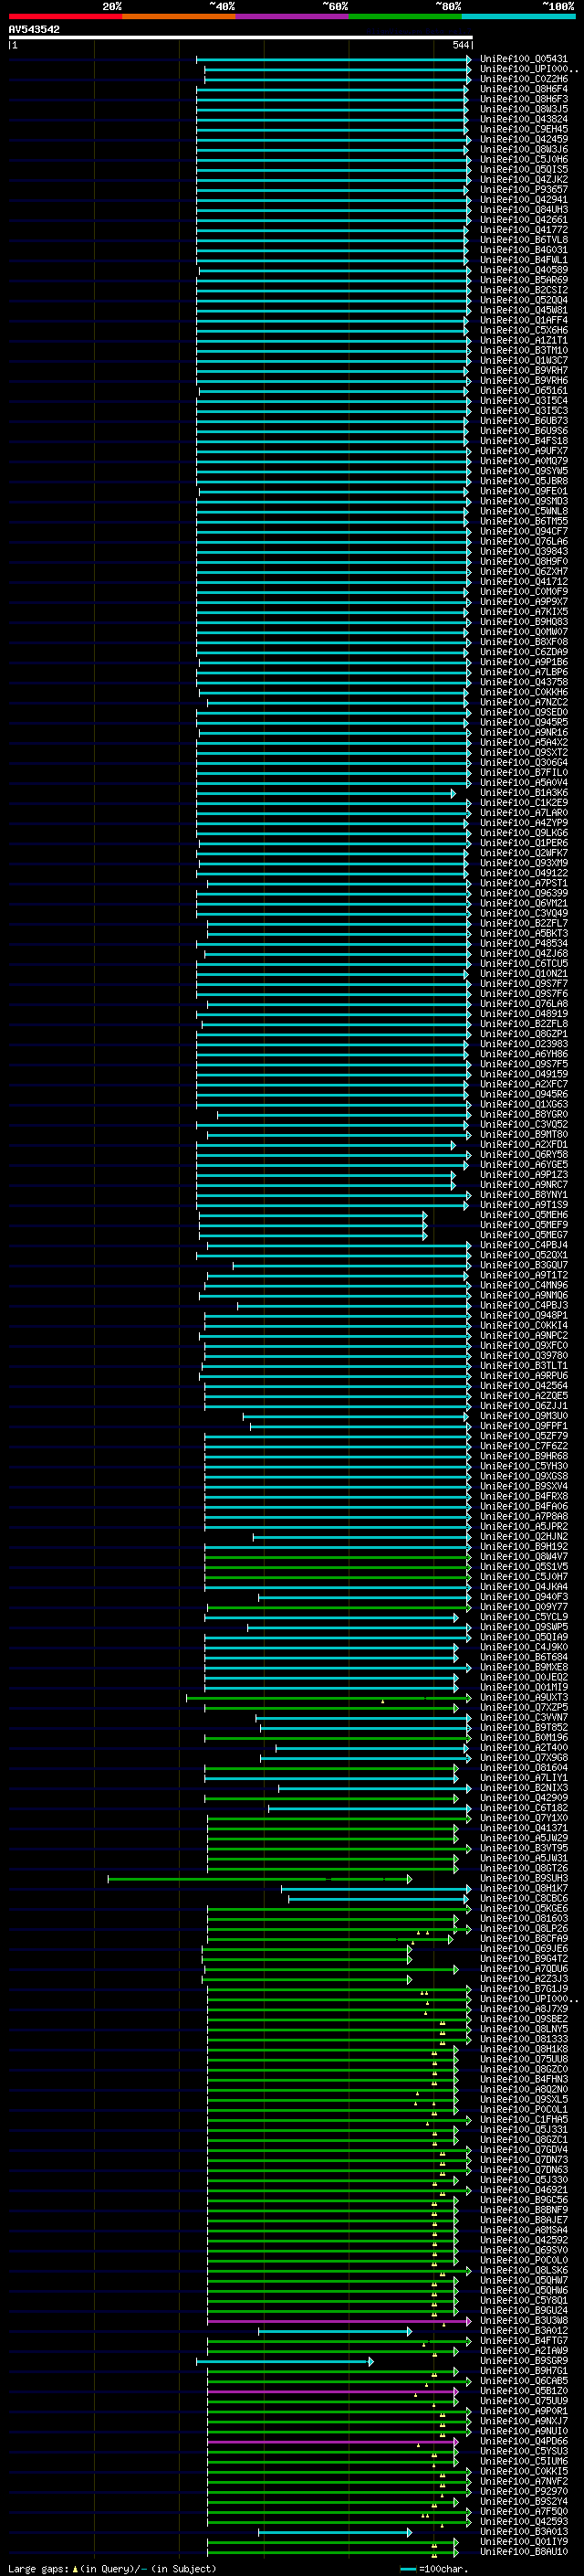Screen dimensions: 584x2576
Task: Click the orange ~40% identity legend segment
Action: tap(179, 16)
